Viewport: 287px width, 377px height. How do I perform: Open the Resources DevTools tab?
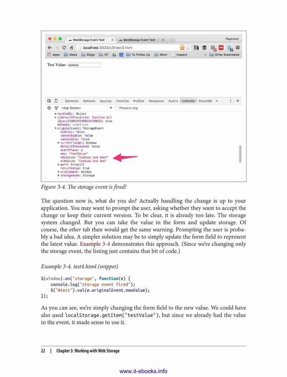[x=156, y=101]
